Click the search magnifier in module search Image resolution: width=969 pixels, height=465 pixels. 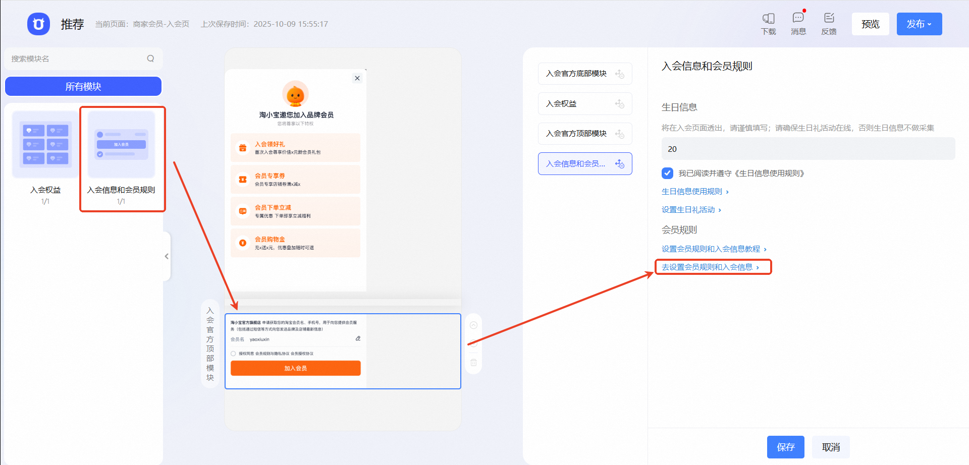[x=150, y=59]
